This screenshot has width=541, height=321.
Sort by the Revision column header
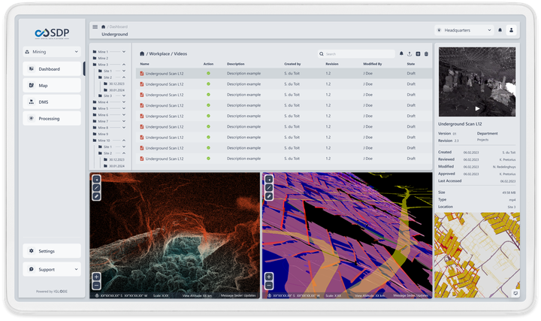pos(332,64)
